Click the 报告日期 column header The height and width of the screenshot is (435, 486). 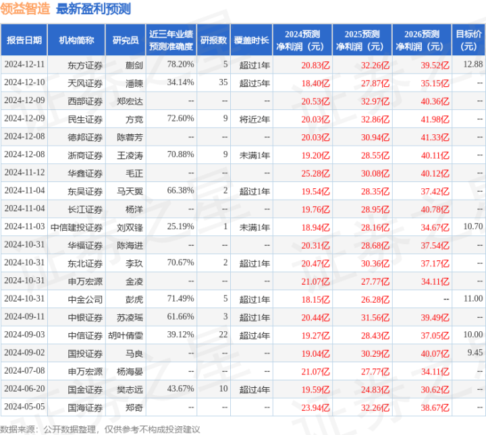(x=24, y=40)
